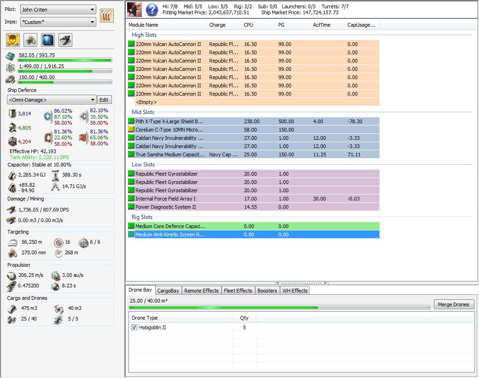The height and width of the screenshot is (378, 479).
Task: Toggle state of True Sansha Medium Capacitor Booster
Action: tap(131, 154)
